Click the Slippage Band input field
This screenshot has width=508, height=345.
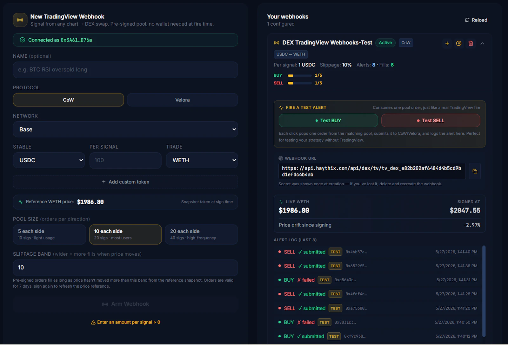point(125,268)
